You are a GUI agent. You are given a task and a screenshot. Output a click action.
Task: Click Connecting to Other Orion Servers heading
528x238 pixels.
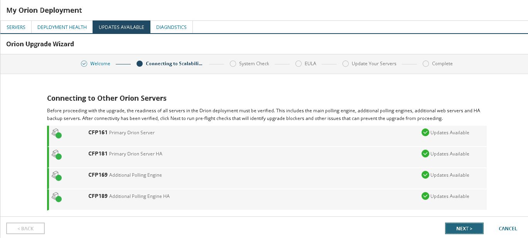(107, 98)
